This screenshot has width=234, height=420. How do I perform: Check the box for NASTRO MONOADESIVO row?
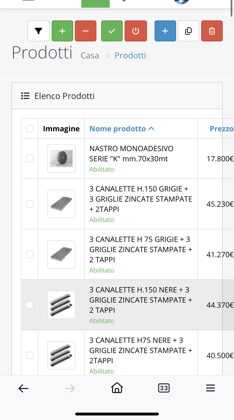point(30,159)
